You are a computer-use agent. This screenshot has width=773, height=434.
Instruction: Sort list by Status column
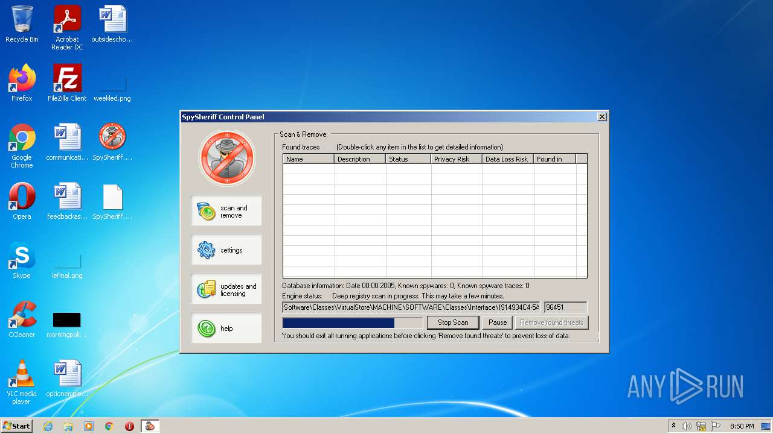pyautogui.click(x=408, y=159)
